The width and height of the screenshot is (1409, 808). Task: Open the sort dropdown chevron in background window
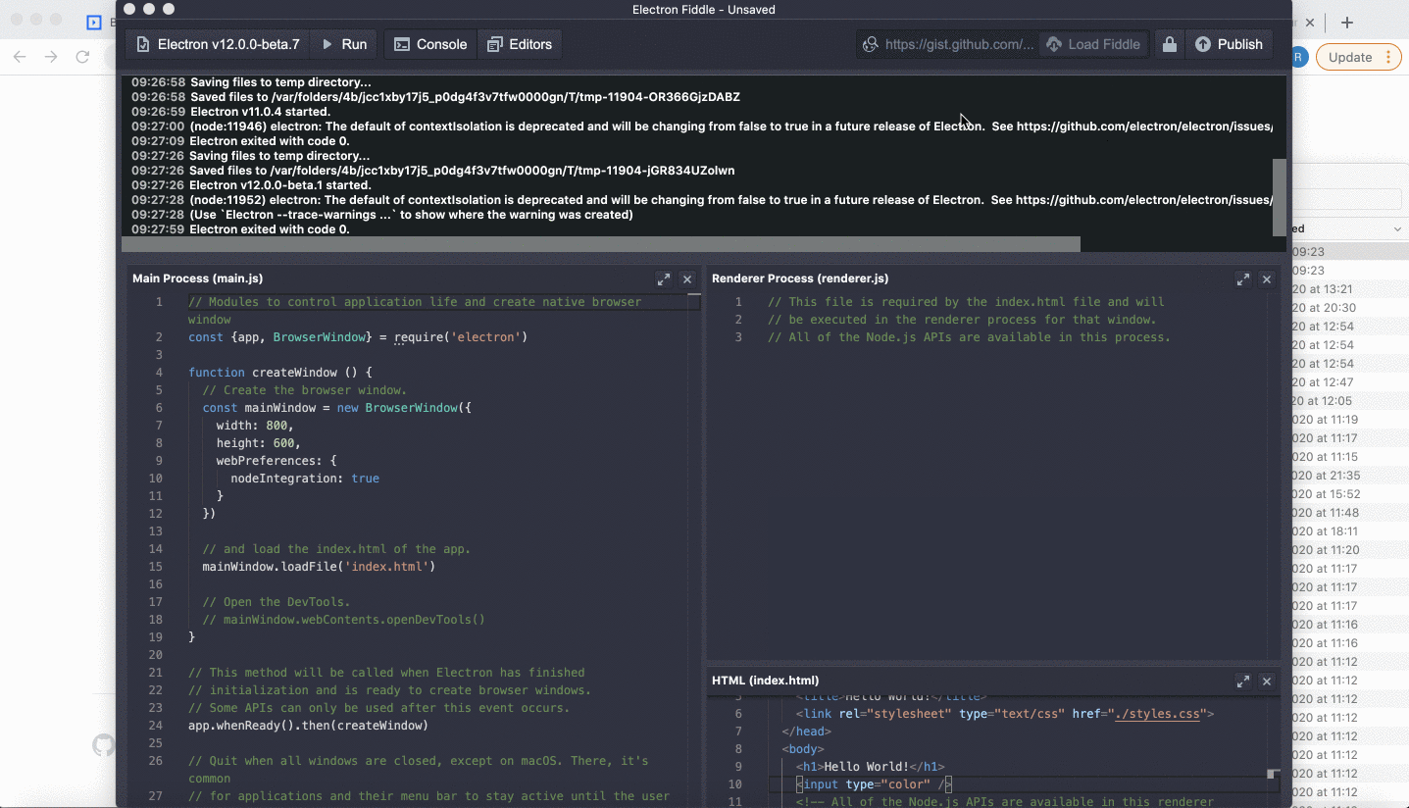coord(1397,228)
